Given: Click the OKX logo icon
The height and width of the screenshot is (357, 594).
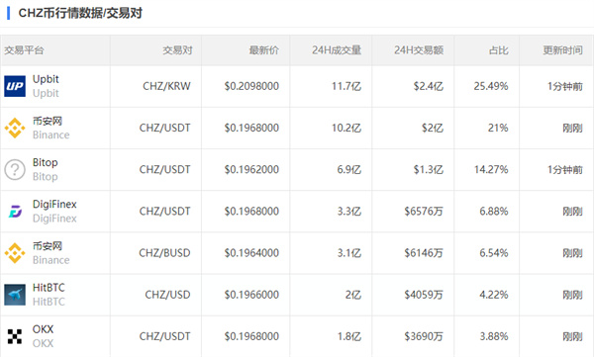Looking at the screenshot, I should (15, 336).
